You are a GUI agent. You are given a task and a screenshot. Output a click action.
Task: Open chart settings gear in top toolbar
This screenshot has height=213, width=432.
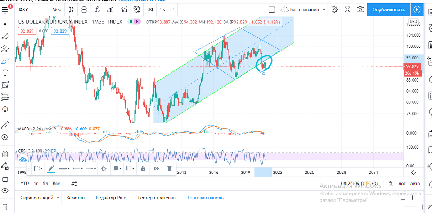334,9
